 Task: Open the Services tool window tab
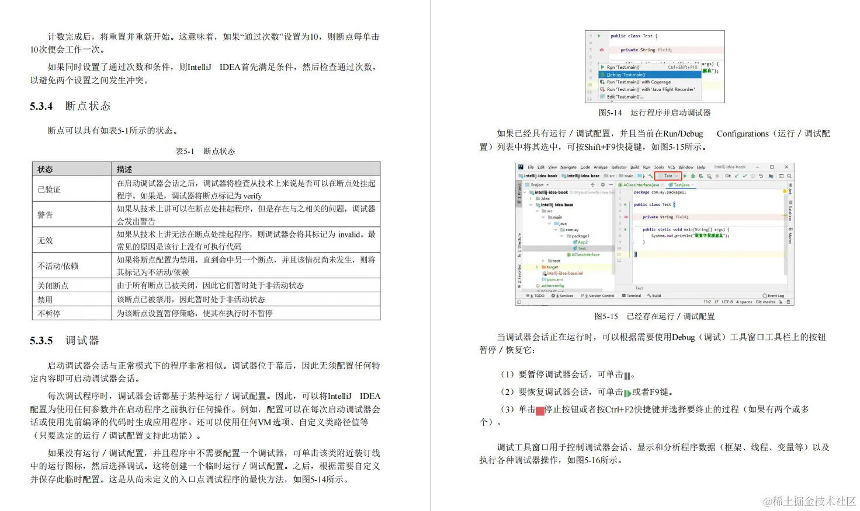[x=562, y=296]
